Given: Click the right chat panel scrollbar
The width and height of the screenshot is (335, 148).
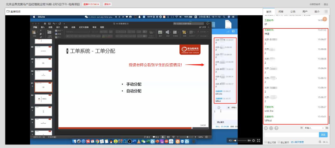Looking at the screenshot, I should click(329, 120).
